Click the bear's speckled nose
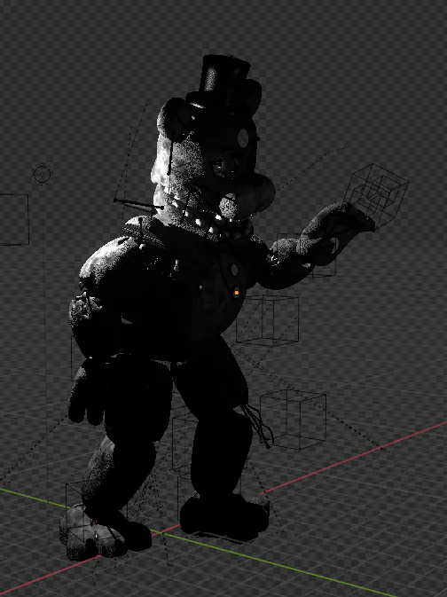Screen dimensions: 447x597 (229, 207)
